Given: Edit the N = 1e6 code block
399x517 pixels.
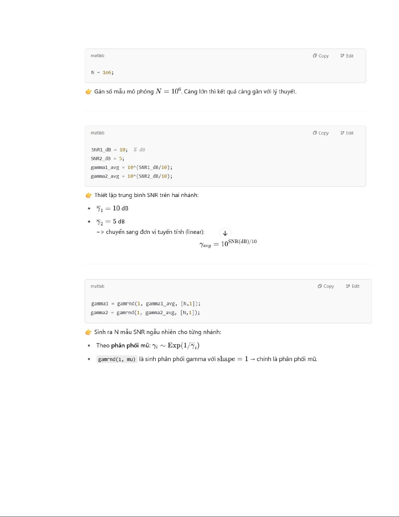Looking at the screenshot, I should pos(347,56).
